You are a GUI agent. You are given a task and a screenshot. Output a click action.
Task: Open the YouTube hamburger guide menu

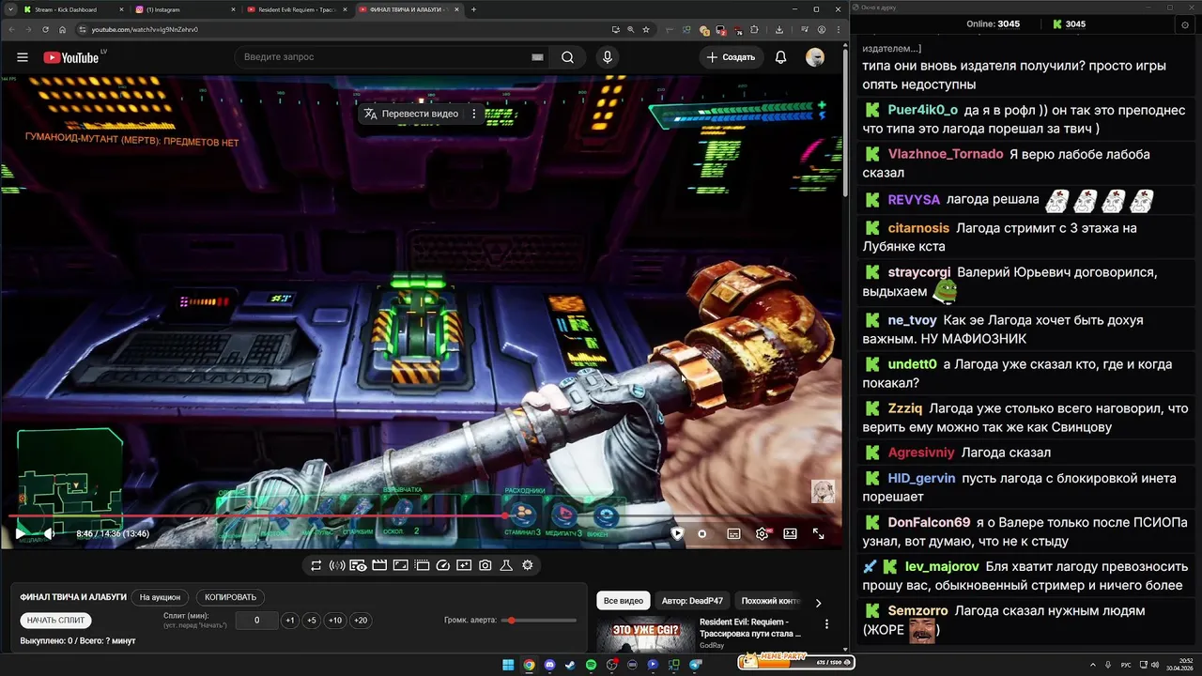coord(23,57)
